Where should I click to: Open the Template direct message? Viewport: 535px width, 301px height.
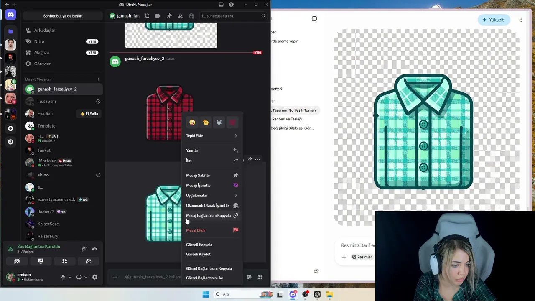(x=63, y=126)
